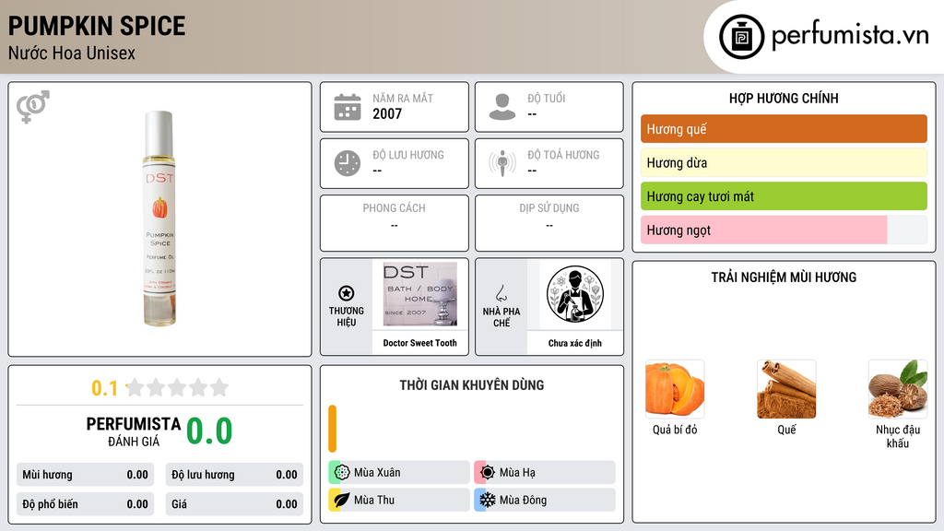Click the perfumista.vn perfume bottle logo icon
This screenshot has width=944, height=531.
(x=741, y=37)
